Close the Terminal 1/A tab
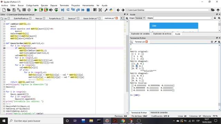This screenshot has width=221, height=124. [146, 42]
